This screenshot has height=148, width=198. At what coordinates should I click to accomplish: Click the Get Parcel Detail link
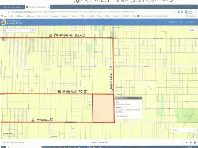123,116
